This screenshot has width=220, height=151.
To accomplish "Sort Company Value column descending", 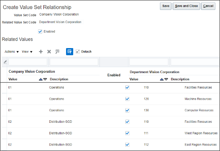I will [45, 79].
